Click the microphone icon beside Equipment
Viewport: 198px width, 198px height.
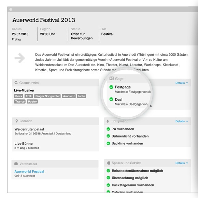(x=108, y=121)
